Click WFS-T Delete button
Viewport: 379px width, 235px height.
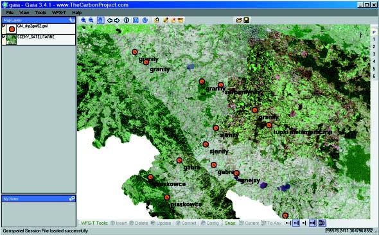139,223
